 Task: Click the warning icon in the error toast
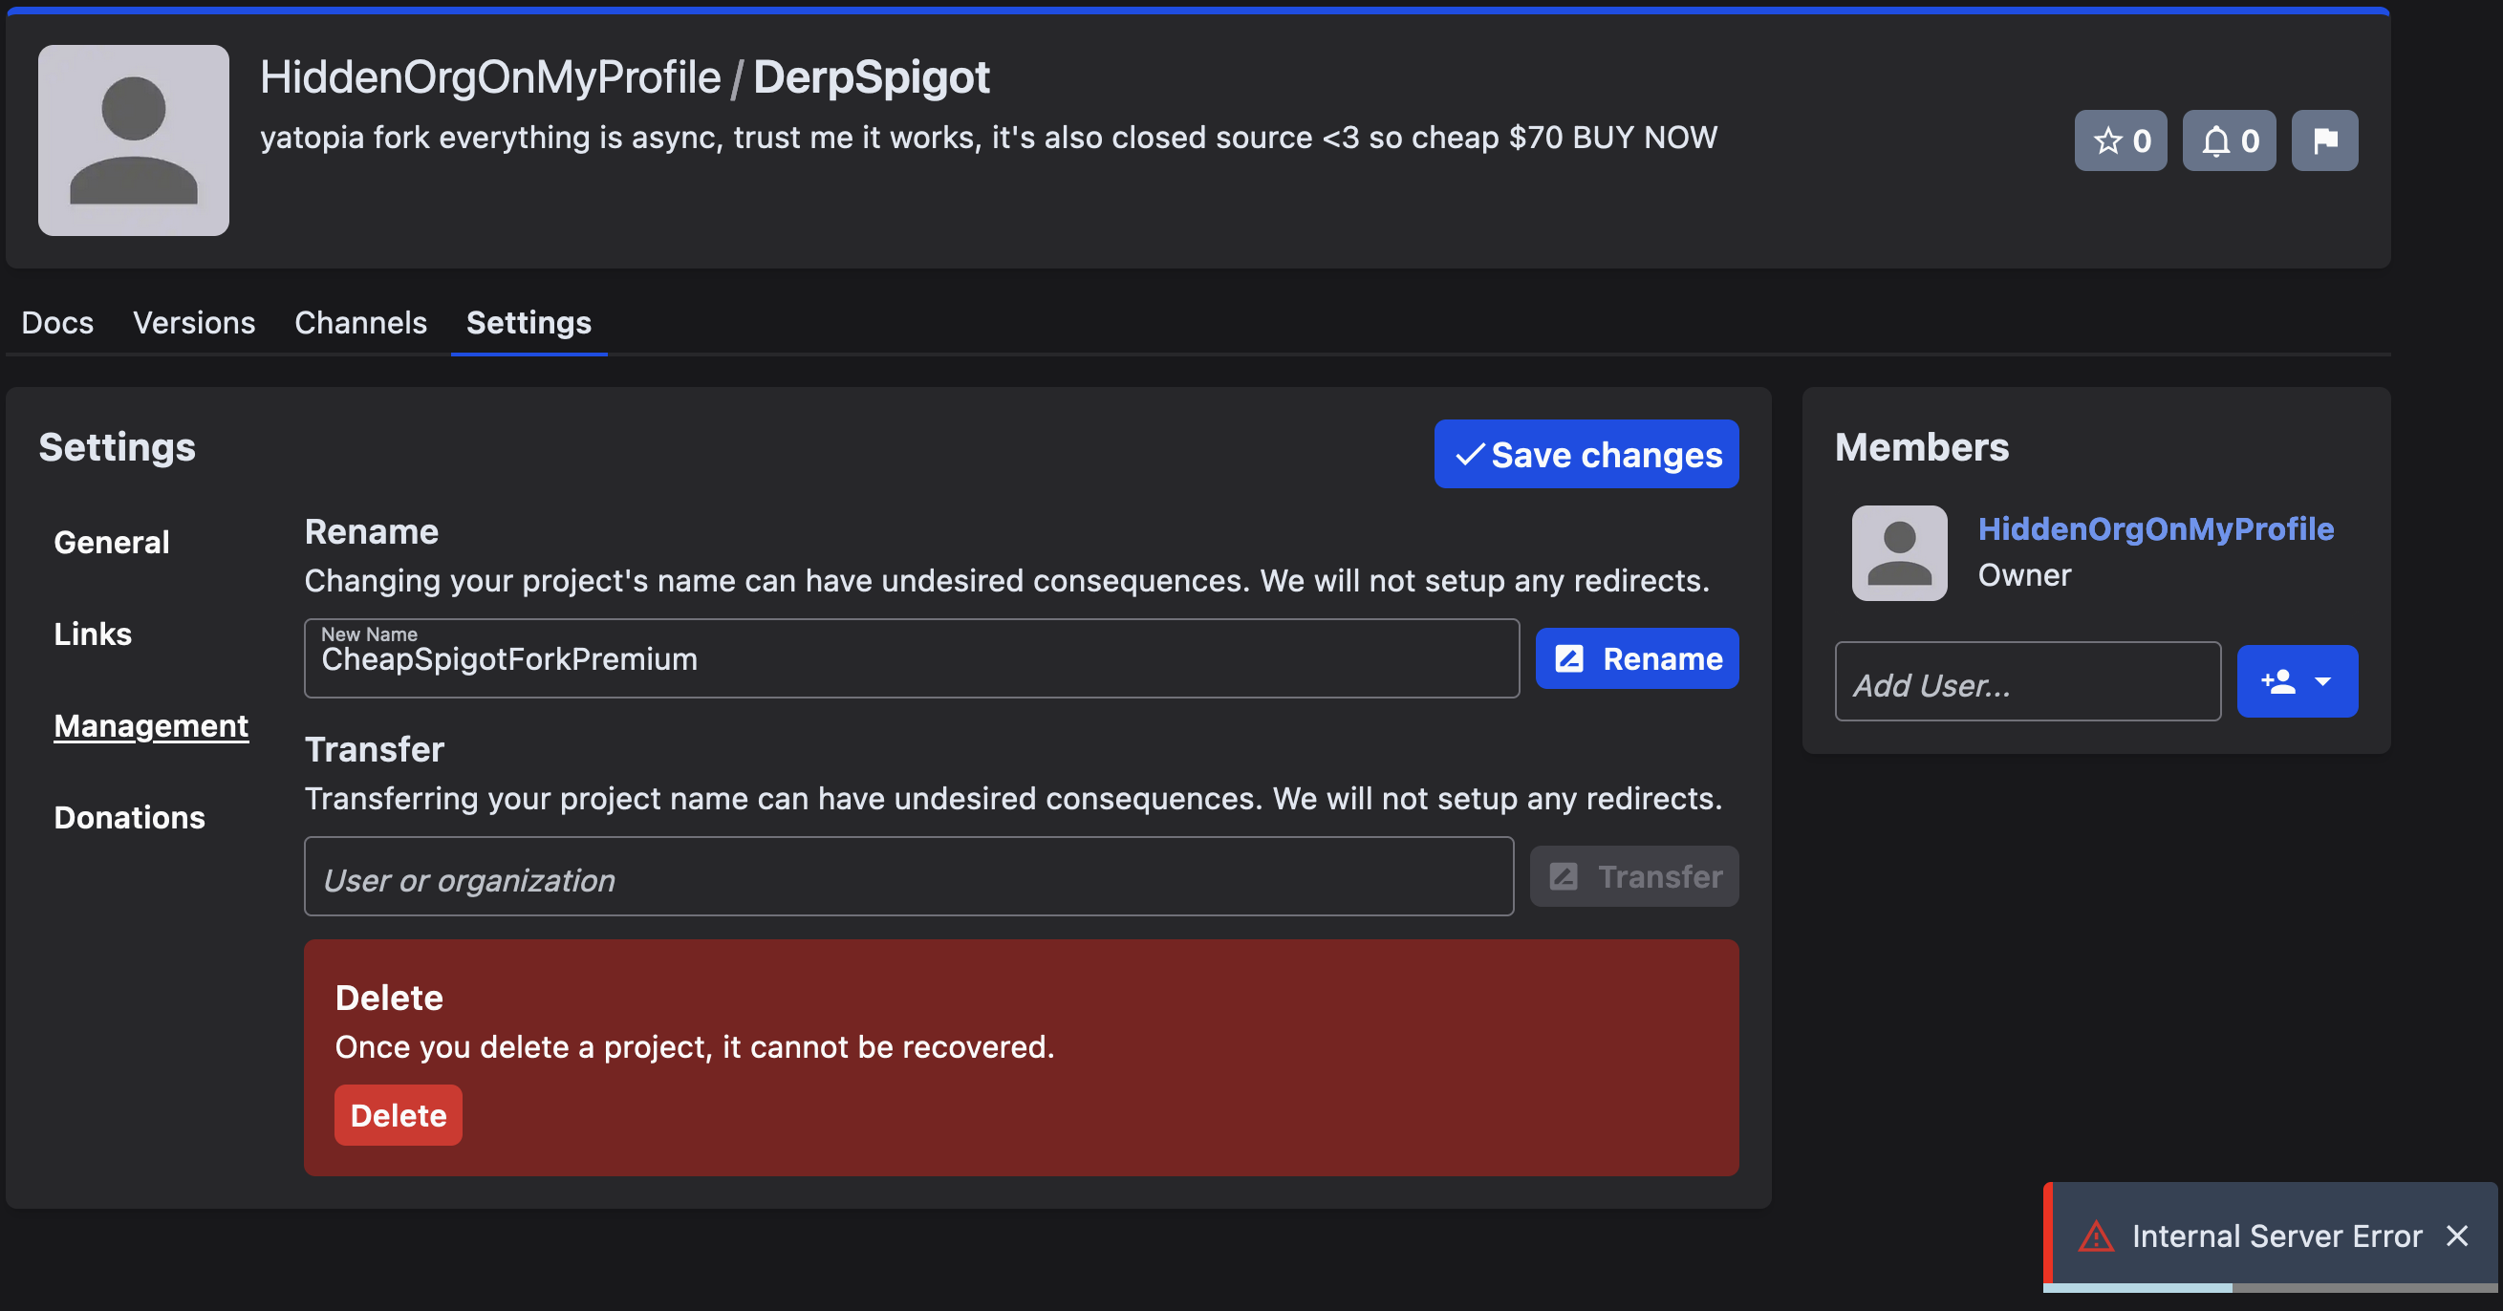click(2097, 1236)
